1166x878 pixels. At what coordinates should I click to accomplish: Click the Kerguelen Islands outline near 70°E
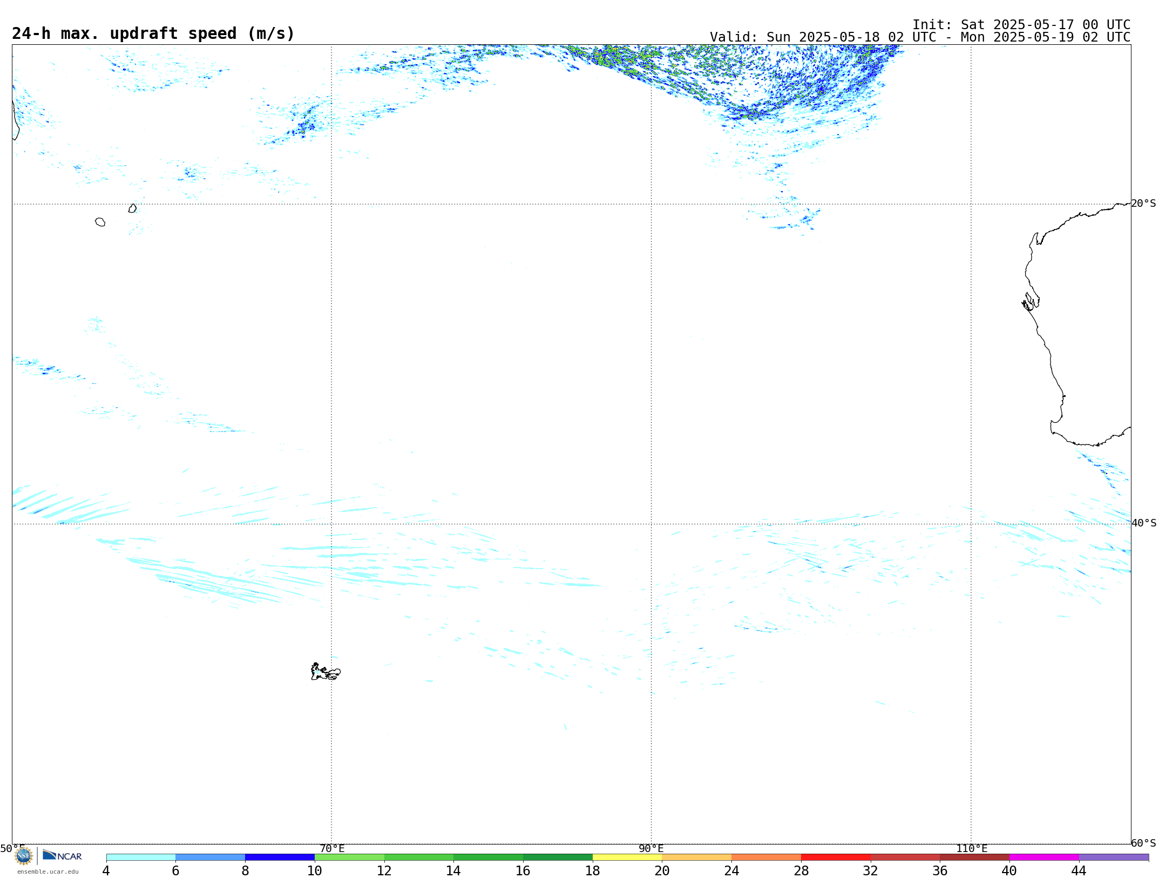(x=326, y=672)
